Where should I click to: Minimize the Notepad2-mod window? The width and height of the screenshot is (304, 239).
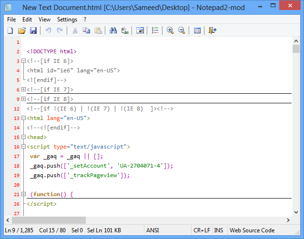pos(260,6)
